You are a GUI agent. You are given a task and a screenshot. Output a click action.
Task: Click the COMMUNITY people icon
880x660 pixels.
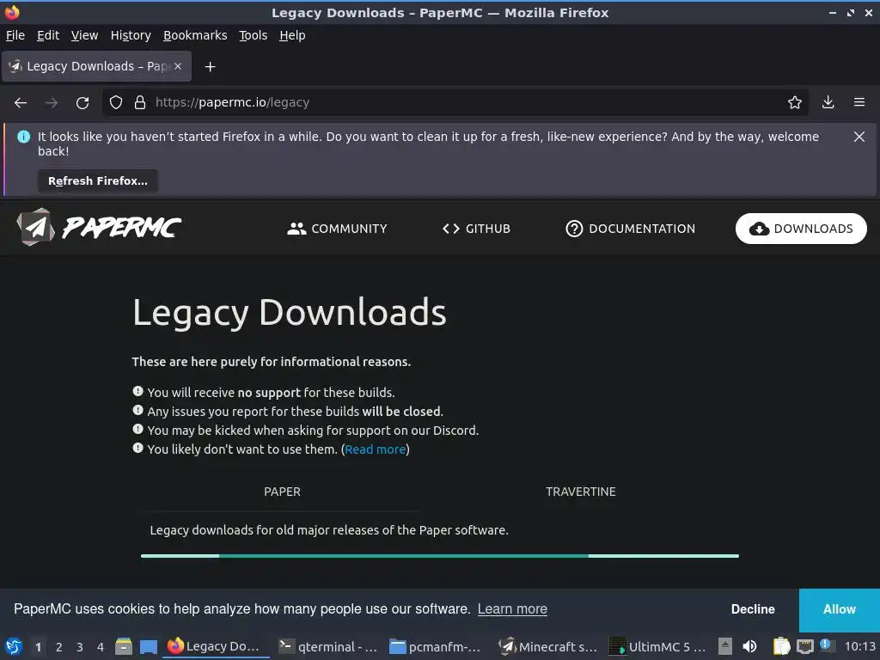point(296,229)
